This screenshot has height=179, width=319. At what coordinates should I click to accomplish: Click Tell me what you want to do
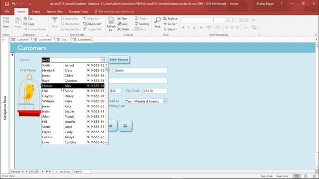(114, 11)
